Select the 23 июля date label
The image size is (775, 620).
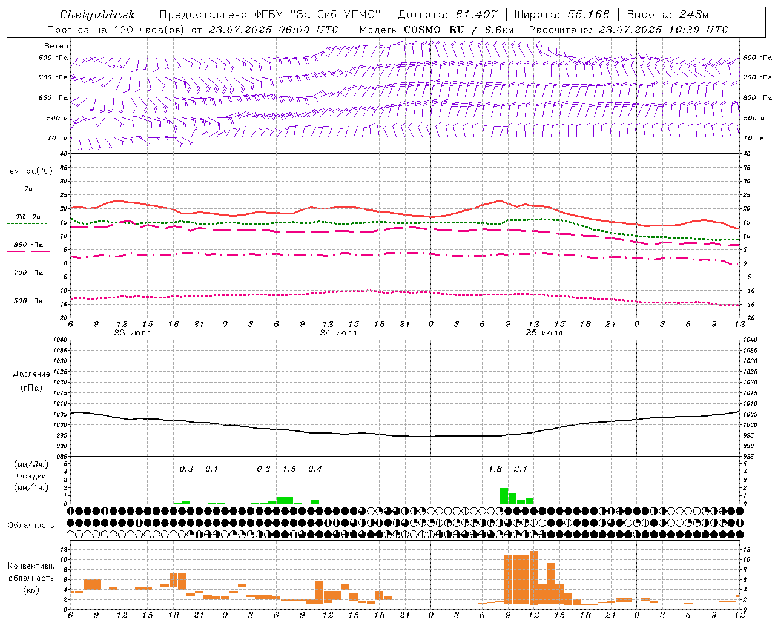coord(133,333)
